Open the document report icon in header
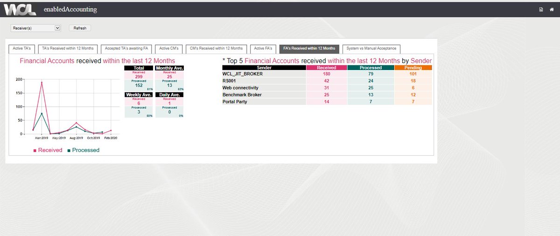This screenshot has width=560, height=236. [541, 9]
